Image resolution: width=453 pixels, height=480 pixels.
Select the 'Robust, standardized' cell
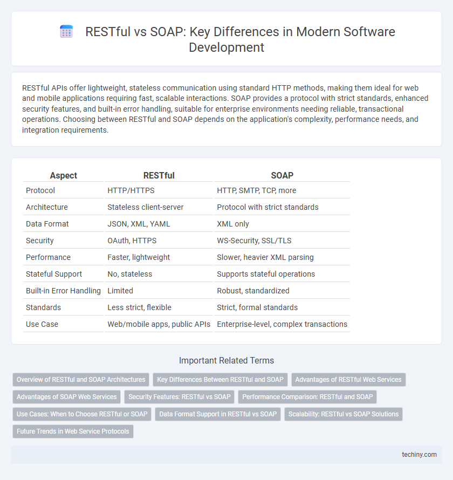[x=282, y=291]
